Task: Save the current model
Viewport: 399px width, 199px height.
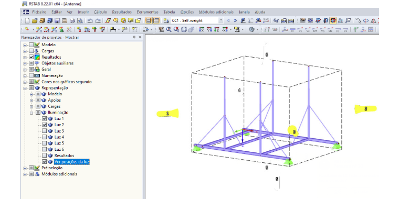Action: coord(57,20)
